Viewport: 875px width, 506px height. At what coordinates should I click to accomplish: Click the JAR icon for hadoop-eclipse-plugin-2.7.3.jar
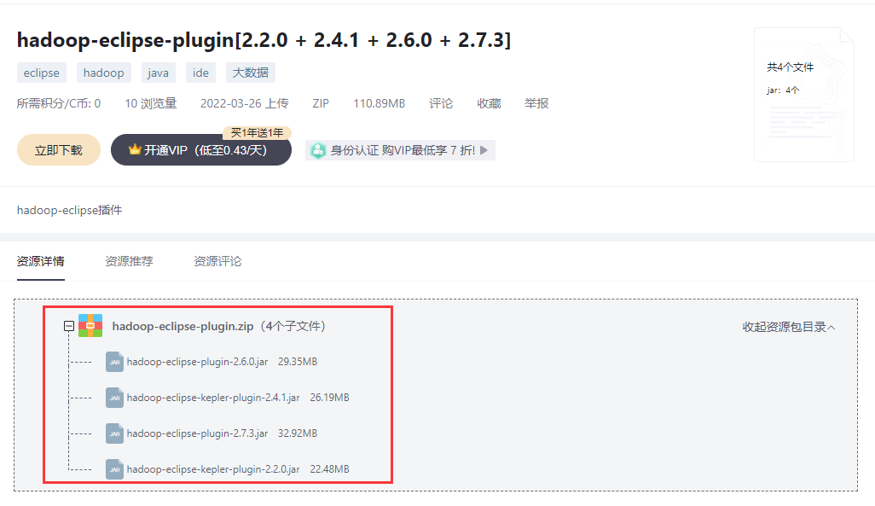point(114,433)
